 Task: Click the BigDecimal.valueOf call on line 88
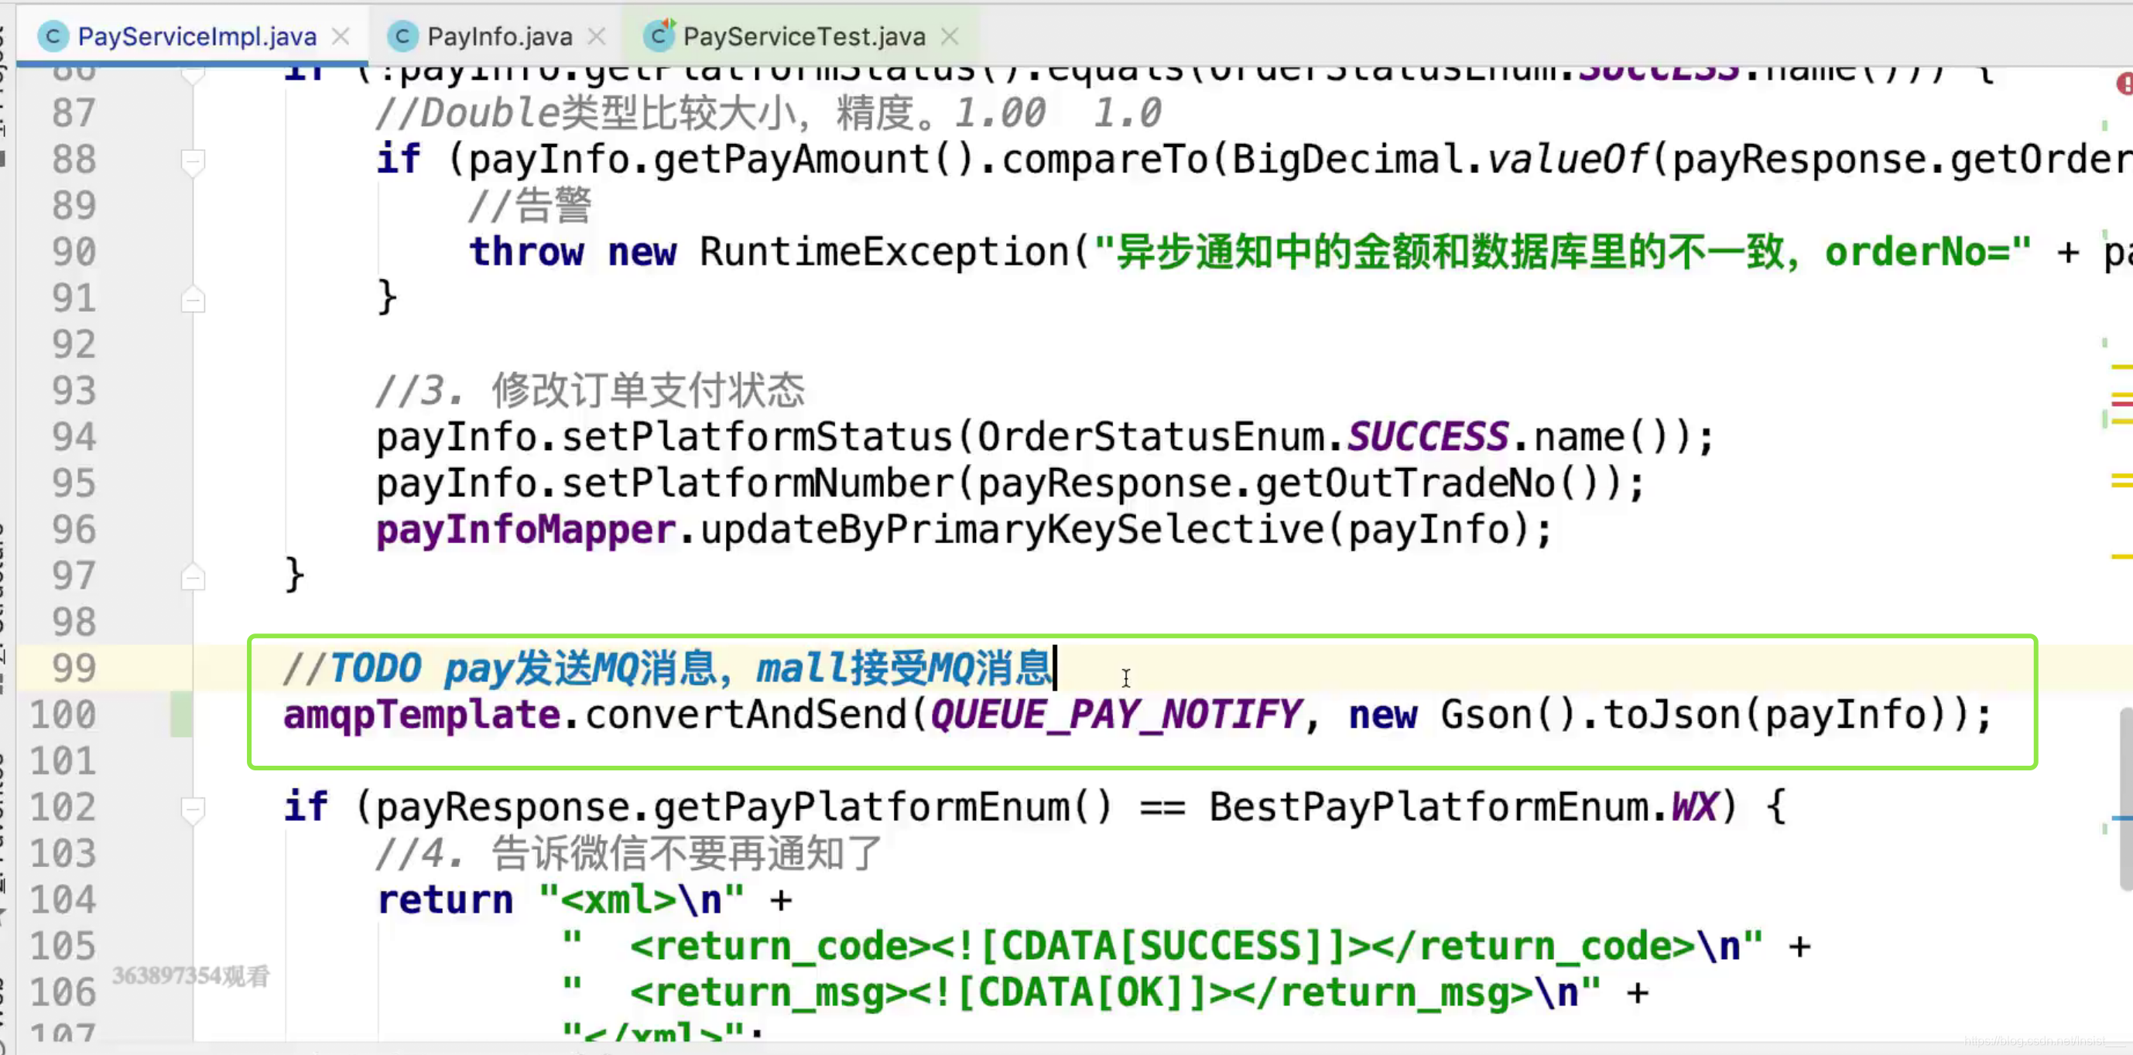(x=1442, y=159)
